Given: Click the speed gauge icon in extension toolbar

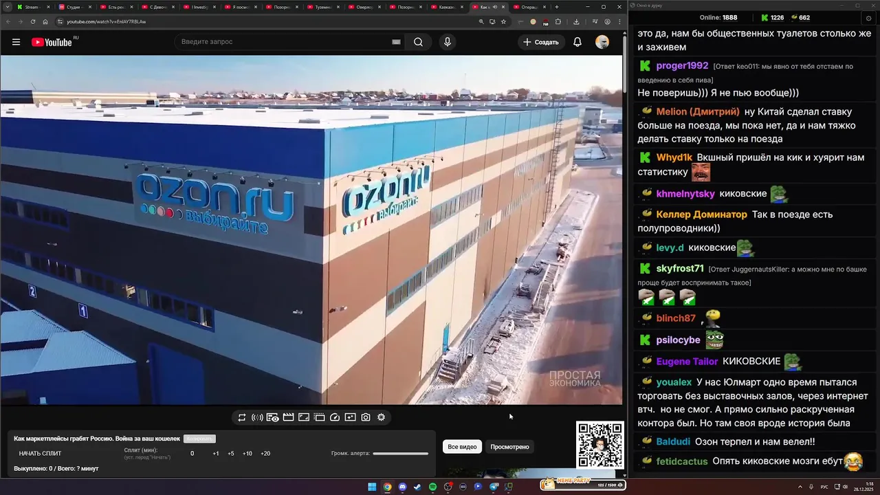Looking at the screenshot, I should (335, 417).
